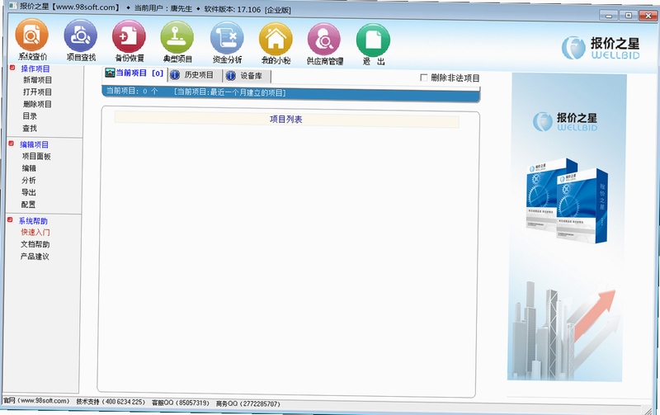Image resolution: width=660 pixels, height=415 pixels.
Task: Click the 项目列表 list header
Action: pos(286,119)
